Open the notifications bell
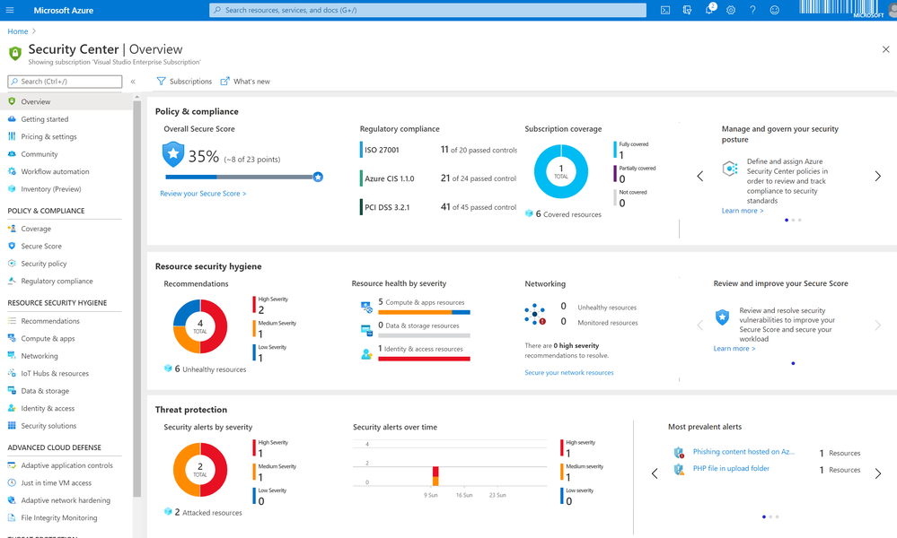The image size is (897, 538). click(709, 10)
